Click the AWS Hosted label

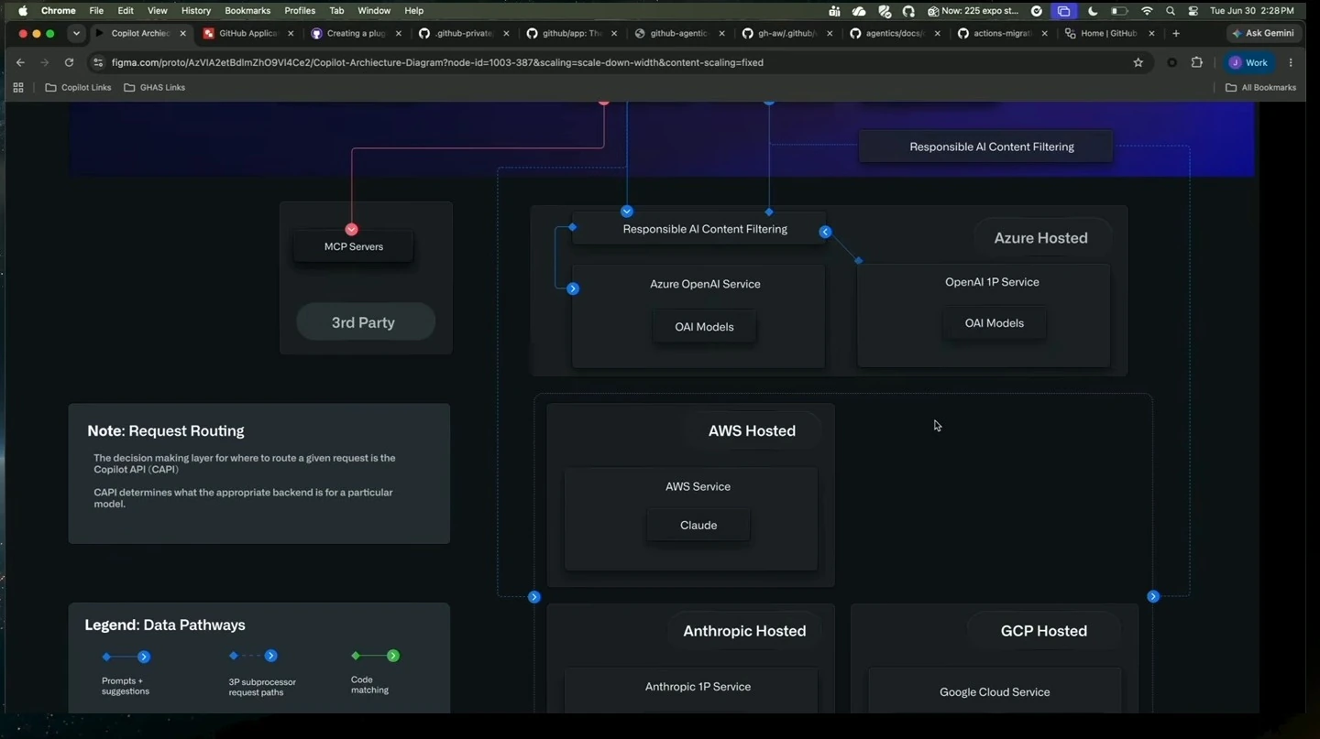(752, 430)
